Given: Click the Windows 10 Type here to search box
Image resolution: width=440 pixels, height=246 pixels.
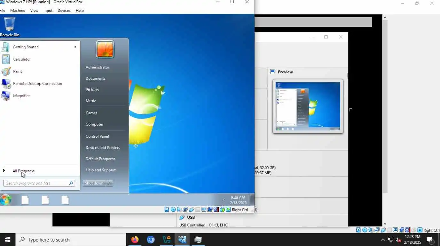Looking at the screenshot, I should point(71,240).
